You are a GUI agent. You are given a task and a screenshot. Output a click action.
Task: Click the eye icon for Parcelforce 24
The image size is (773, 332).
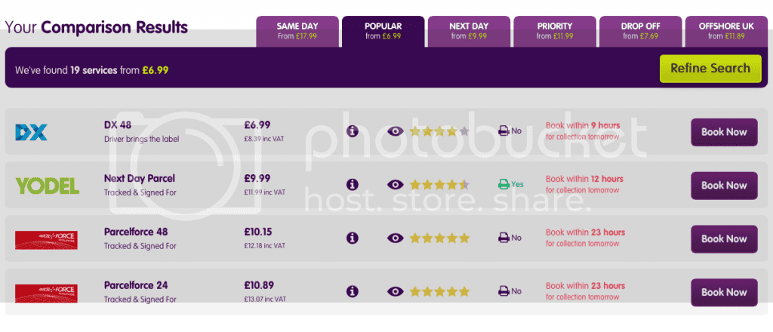pos(395,291)
